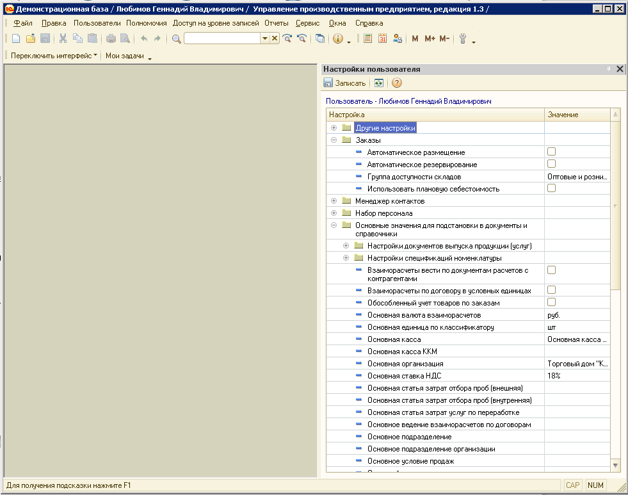The image size is (628, 495).
Task: Expand Настройки спецификаций номенклатуры folder
Action: tap(346, 257)
